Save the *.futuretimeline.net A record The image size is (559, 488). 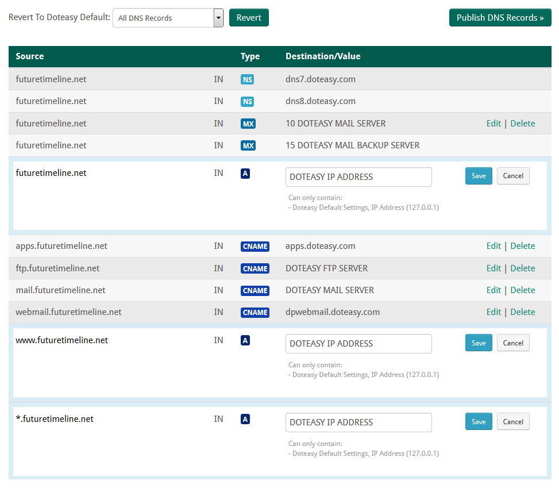[479, 422]
